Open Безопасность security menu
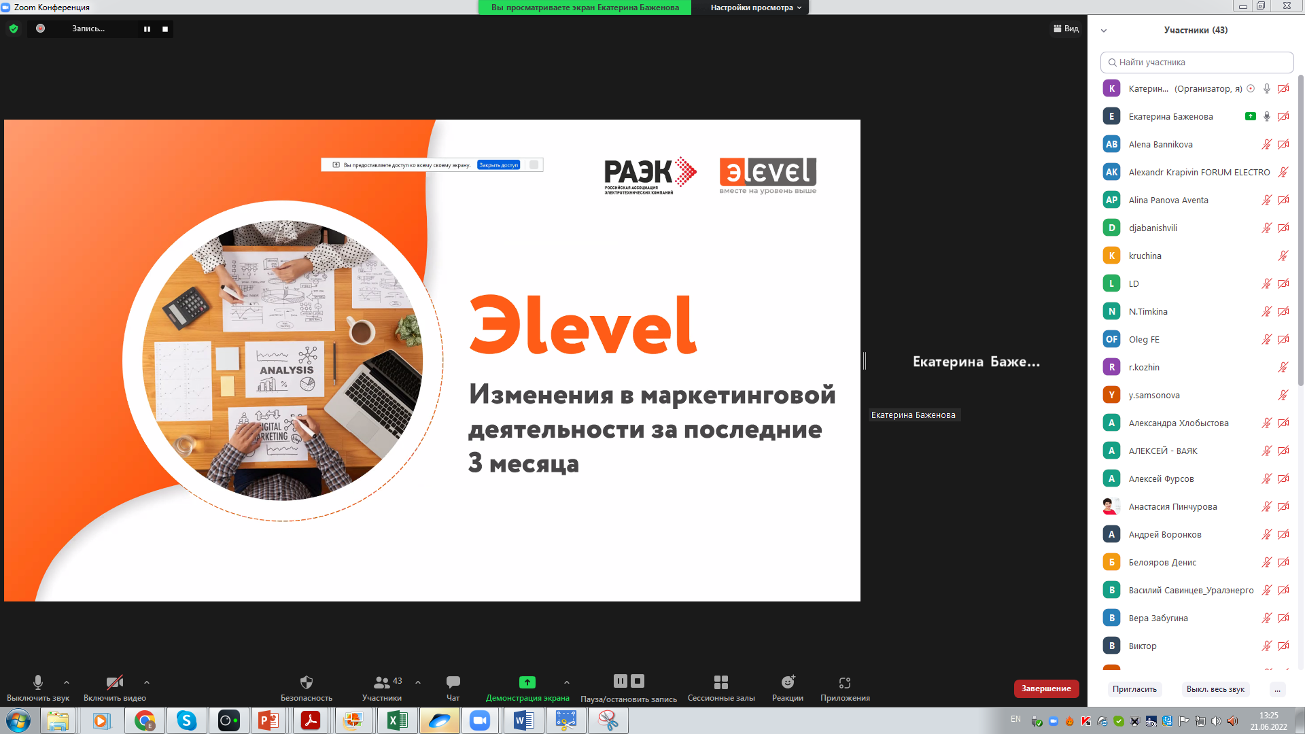The image size is (1305, 734). [x=307, y=688]
